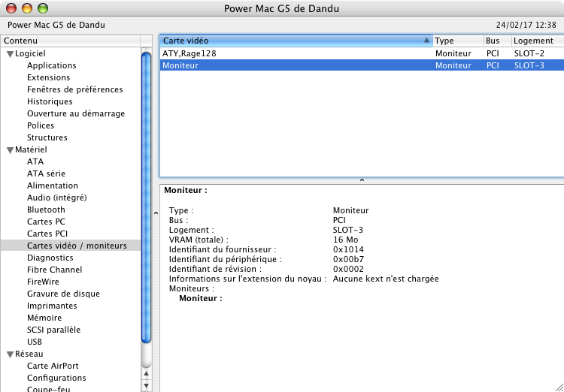564x392 pixels.
Task: Select Imprimantes in the sidebar
Action: pos(52,306)
